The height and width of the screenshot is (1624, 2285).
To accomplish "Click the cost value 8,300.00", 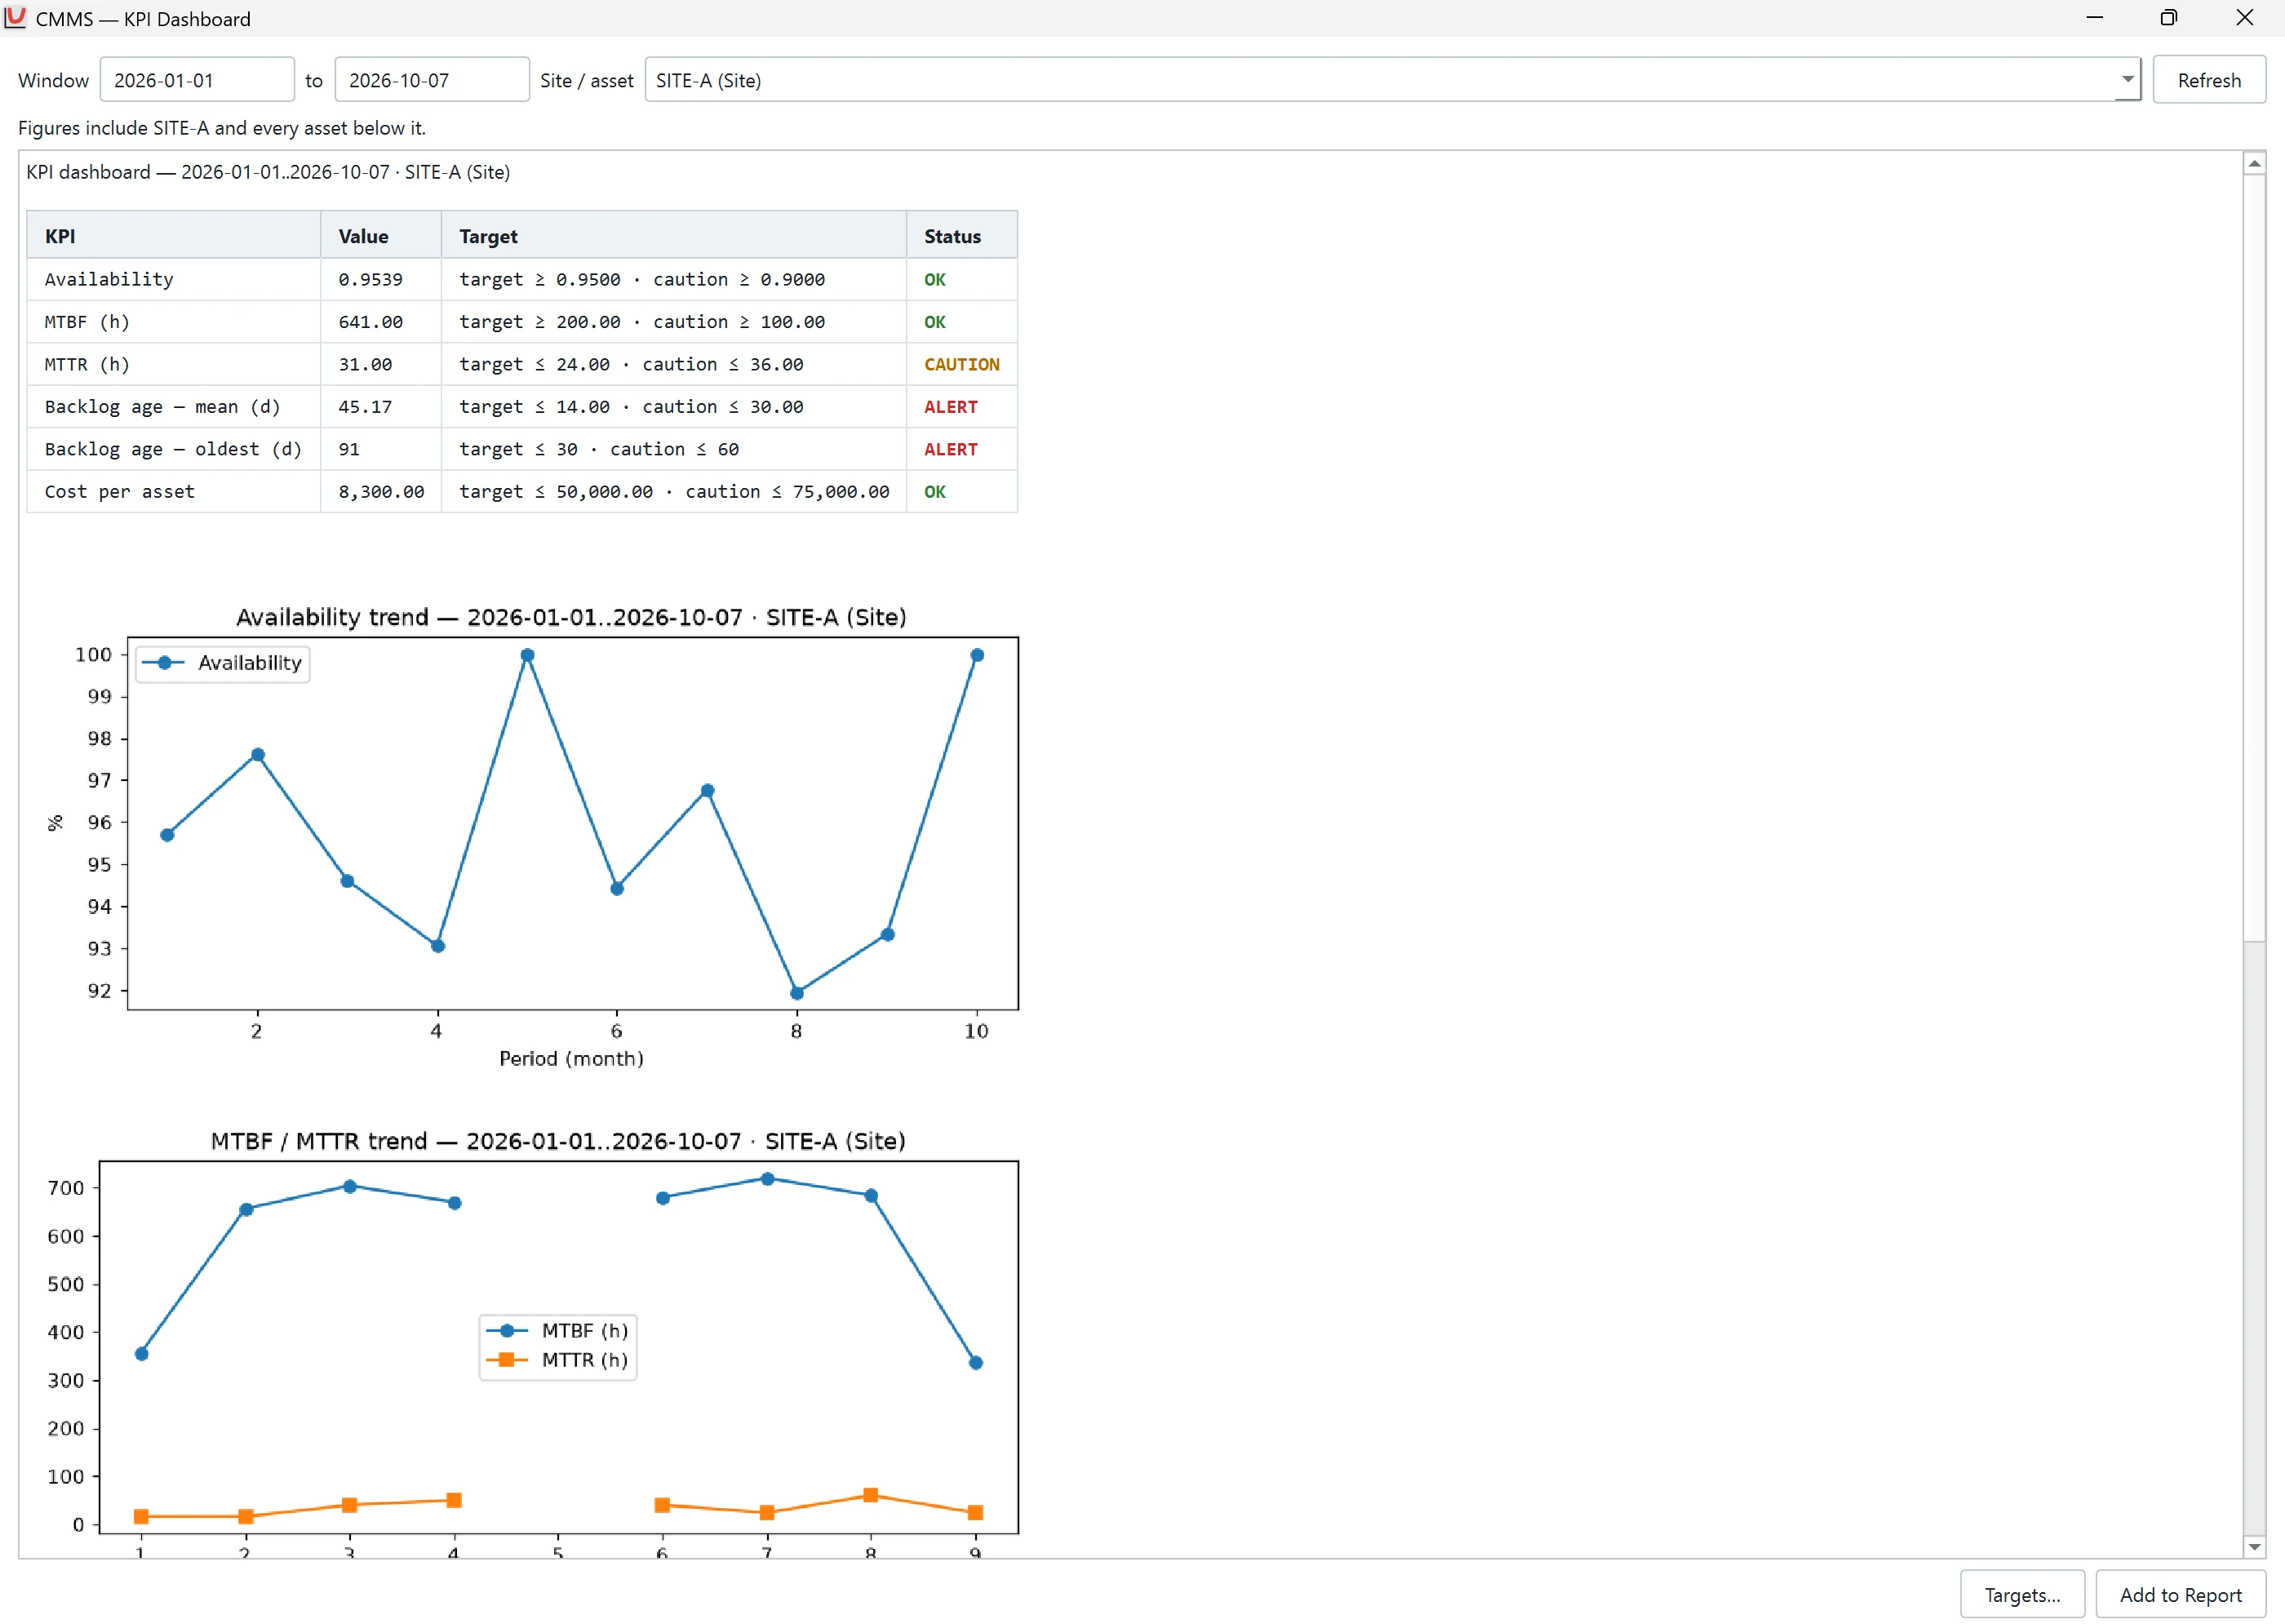I will point(381,492).
